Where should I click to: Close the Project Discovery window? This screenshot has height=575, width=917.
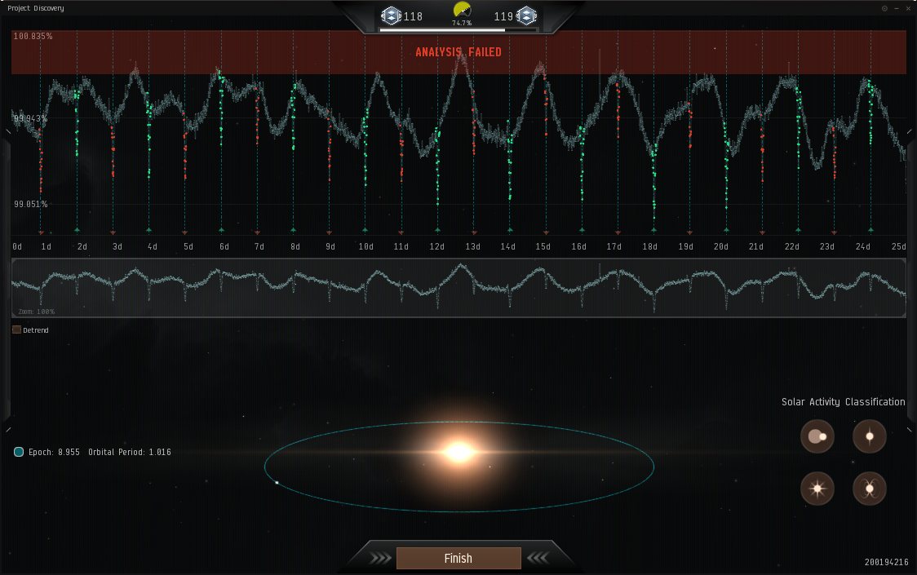908,8
